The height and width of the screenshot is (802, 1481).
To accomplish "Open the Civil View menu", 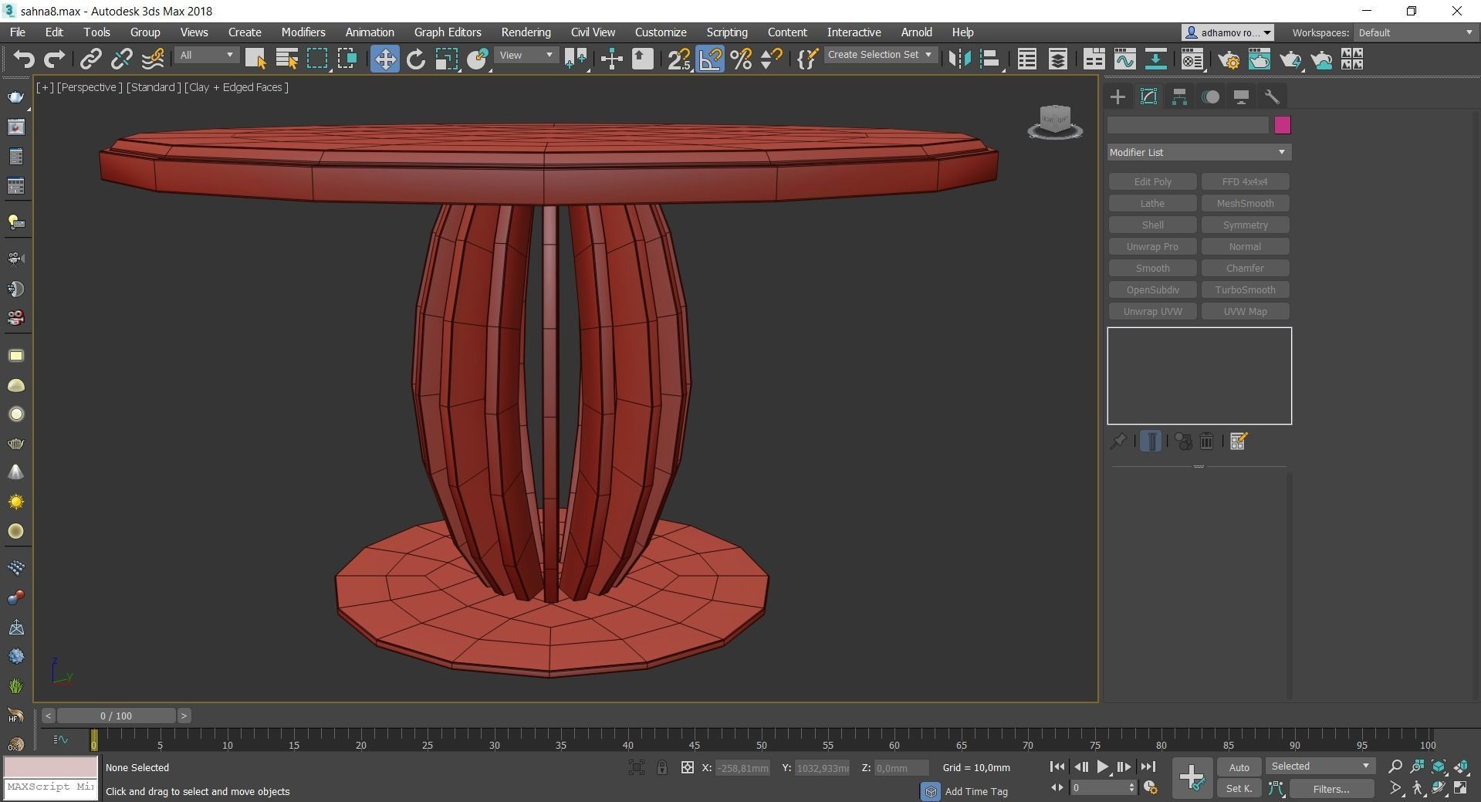I will pos(593,32).
